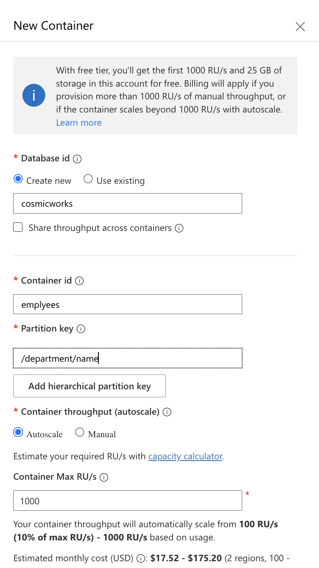Click the Container Max RU/s input field

128,501
